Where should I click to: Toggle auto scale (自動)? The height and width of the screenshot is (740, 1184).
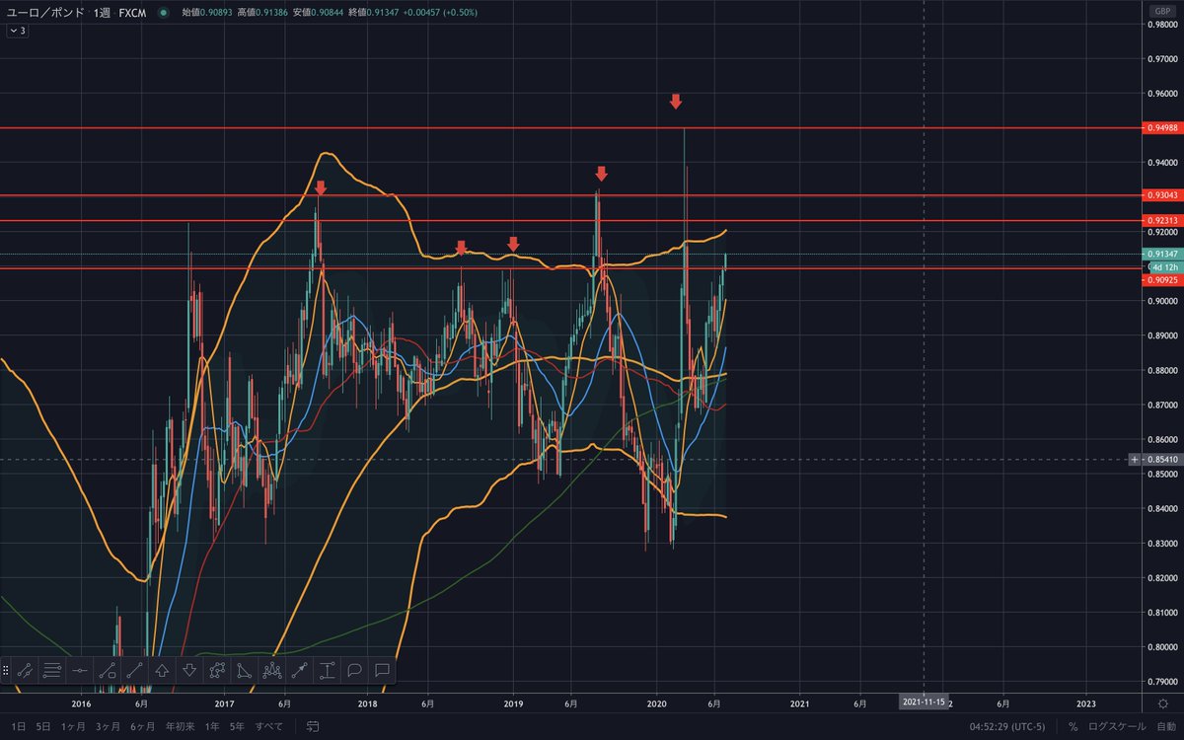coord(1164,727)
